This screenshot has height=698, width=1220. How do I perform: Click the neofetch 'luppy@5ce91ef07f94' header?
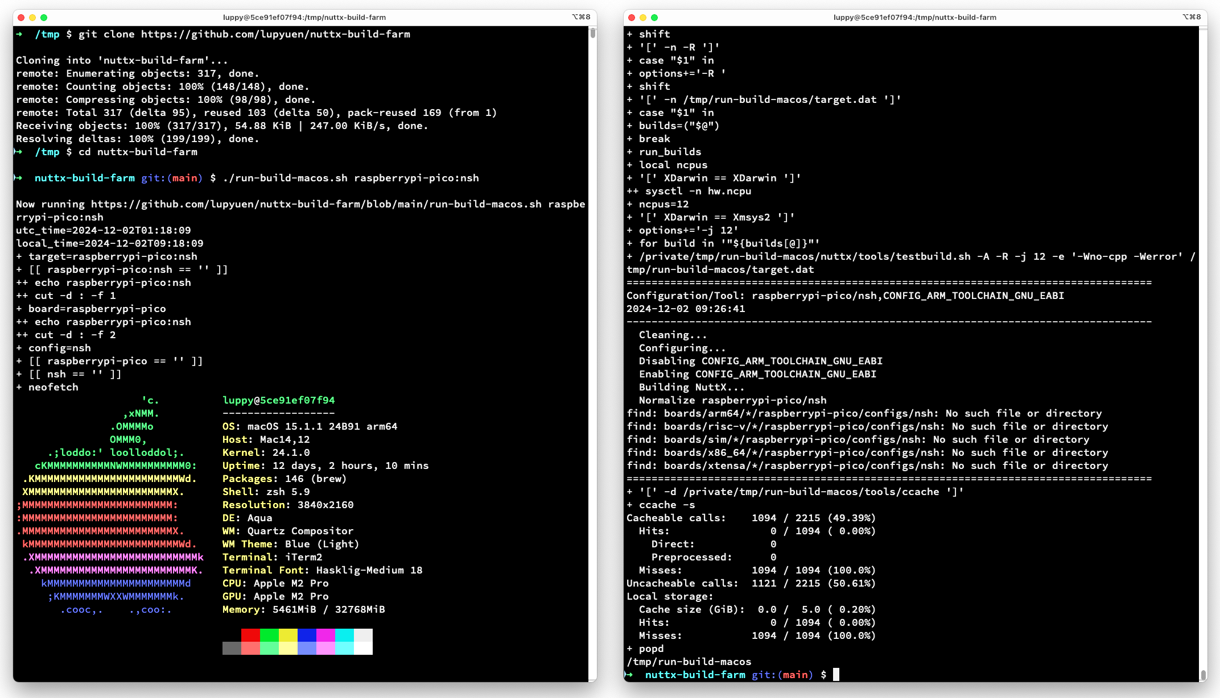pyautogui.click(x=279, y=400)
